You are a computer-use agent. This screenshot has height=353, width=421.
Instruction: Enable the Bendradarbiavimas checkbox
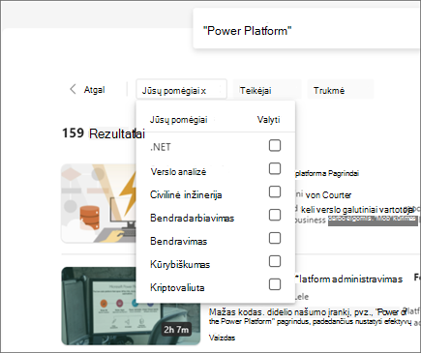(275, 215)
